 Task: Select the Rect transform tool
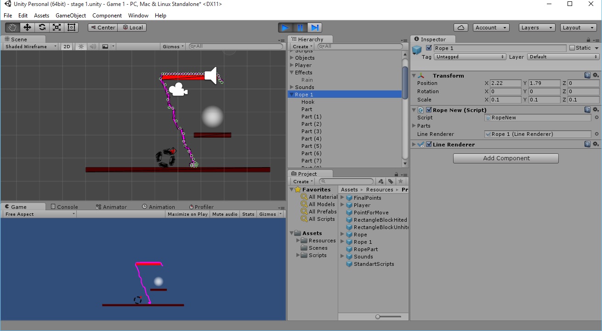[x=71, y=28]
